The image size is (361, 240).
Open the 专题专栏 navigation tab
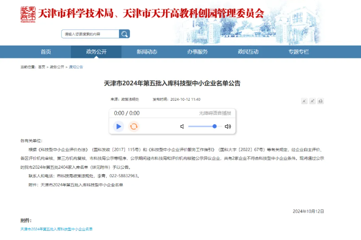pos(299,52)
